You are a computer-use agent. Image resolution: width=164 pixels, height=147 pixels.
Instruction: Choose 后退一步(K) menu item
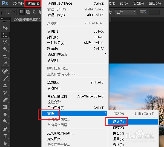point(75,15)
